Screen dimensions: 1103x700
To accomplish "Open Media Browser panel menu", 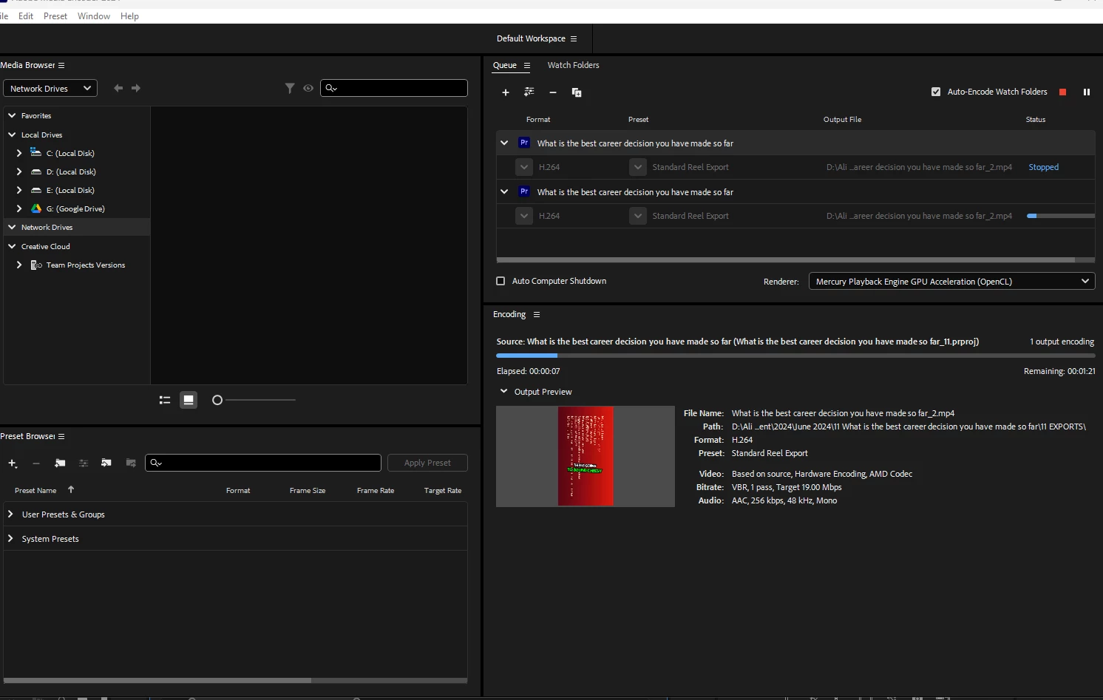I will (61, 65).
